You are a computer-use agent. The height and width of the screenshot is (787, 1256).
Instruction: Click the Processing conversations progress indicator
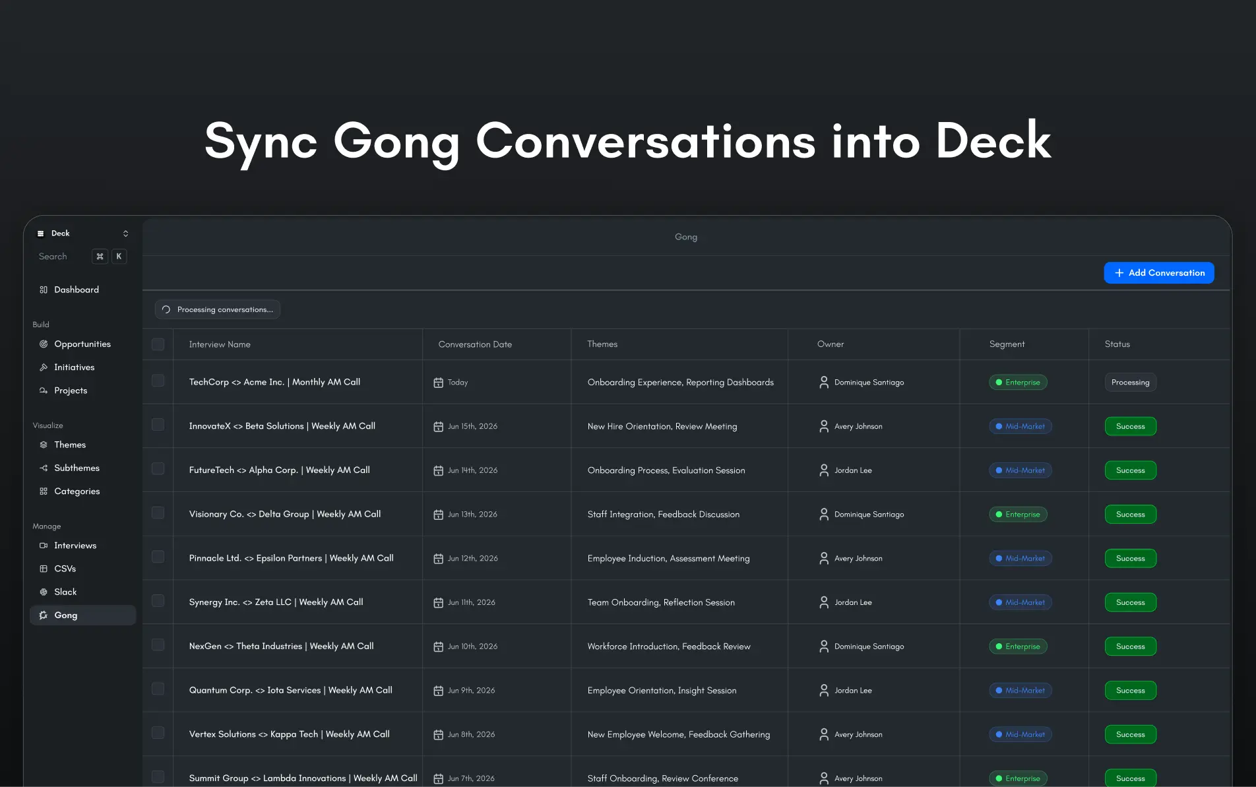[x=218, y=309]
